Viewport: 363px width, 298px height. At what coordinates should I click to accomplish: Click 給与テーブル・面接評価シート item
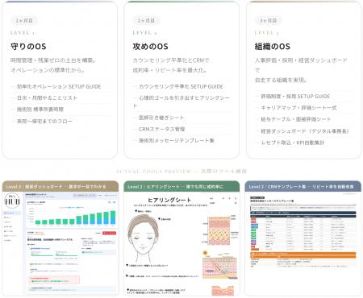pos(296,119)
